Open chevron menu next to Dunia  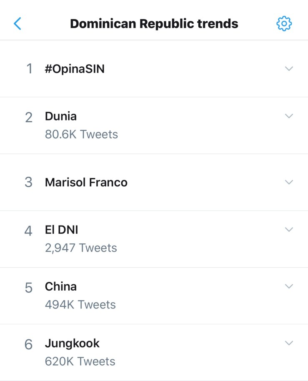coord(289,116)
